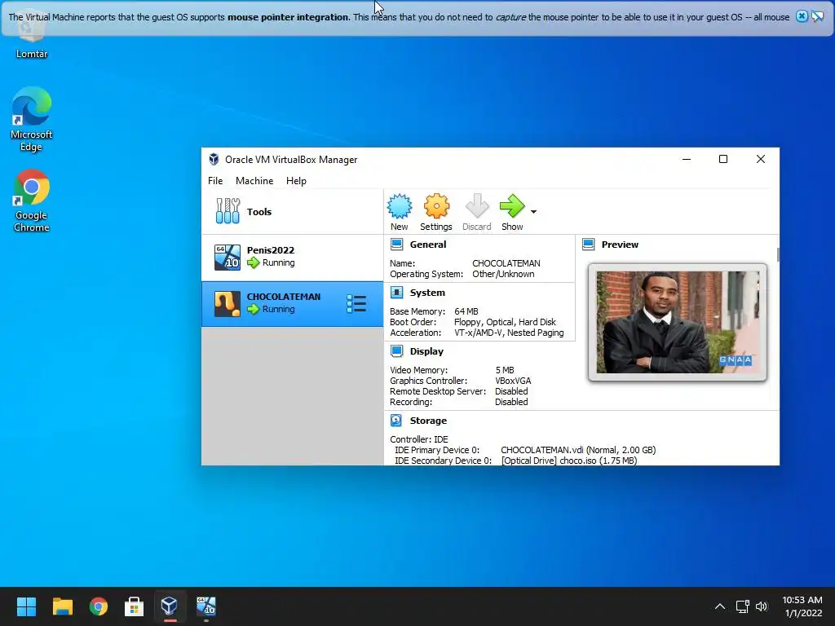Click the VBoxVGA graphics controller value
Viewport: 835px width, 626px height.
[x=513, y=381]
